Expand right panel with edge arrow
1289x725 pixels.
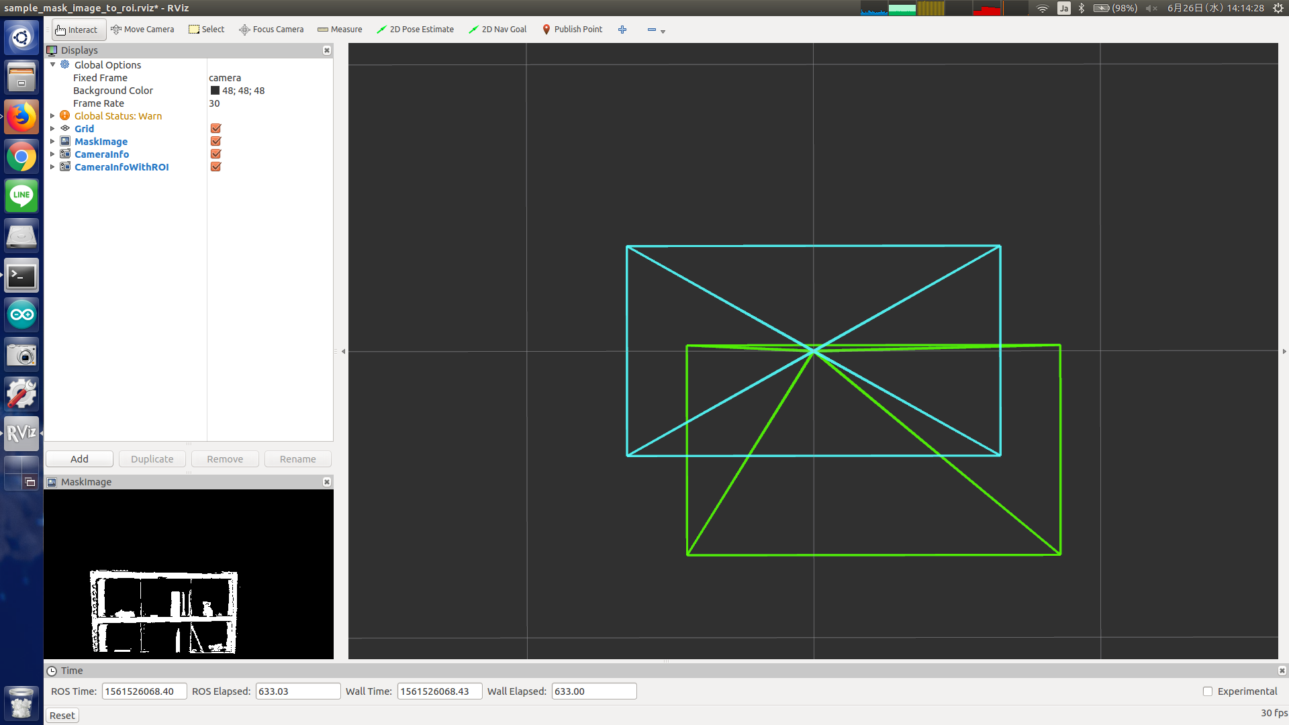coord(1284,352)
